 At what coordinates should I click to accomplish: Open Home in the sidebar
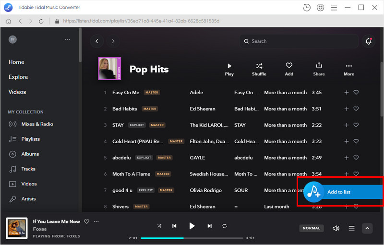point(16,62)
